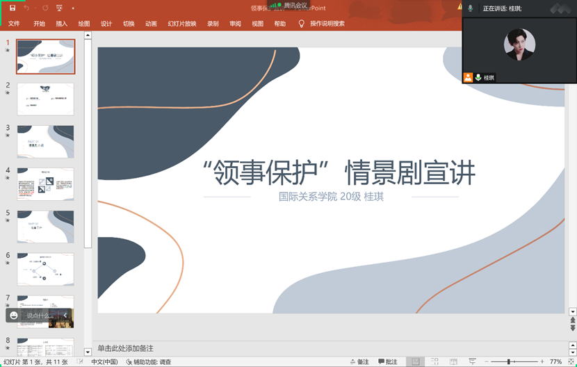The image size is (577, 367).
Task: Click the zoom slider handle
Action: coord(508,362)
